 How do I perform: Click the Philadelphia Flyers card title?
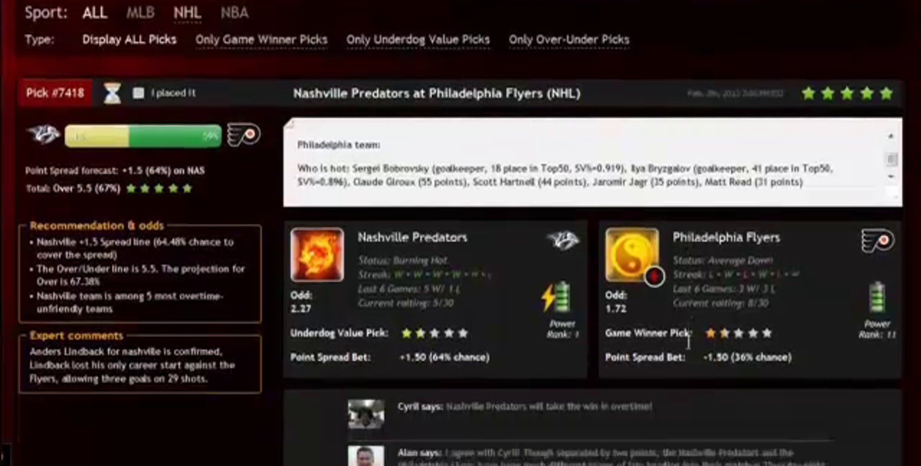tap(726, 237)
